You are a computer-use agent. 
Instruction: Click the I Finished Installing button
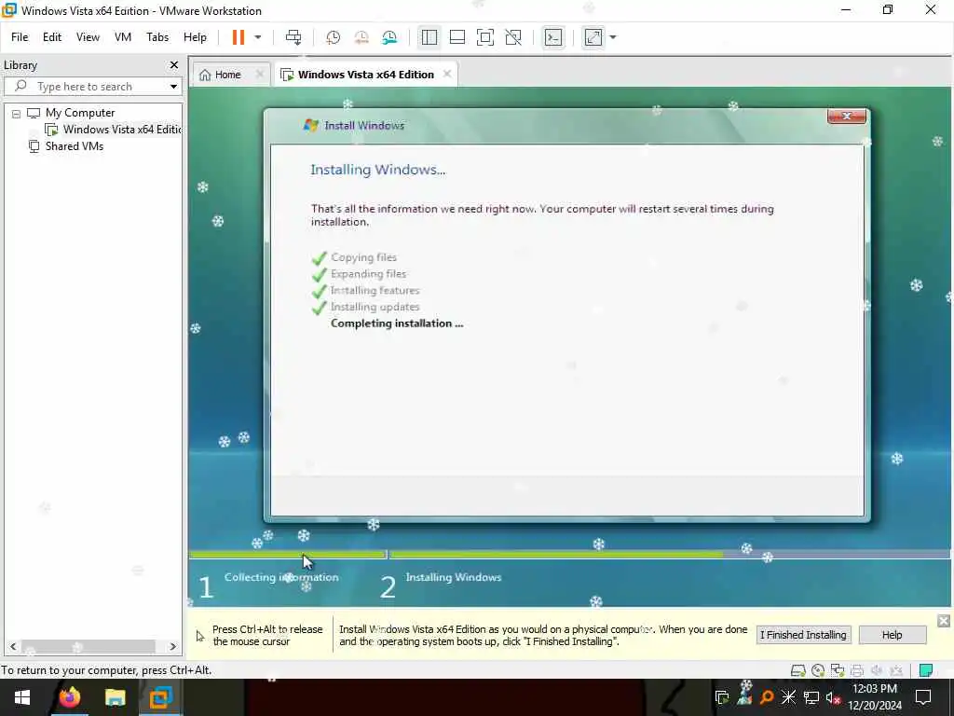803,635
